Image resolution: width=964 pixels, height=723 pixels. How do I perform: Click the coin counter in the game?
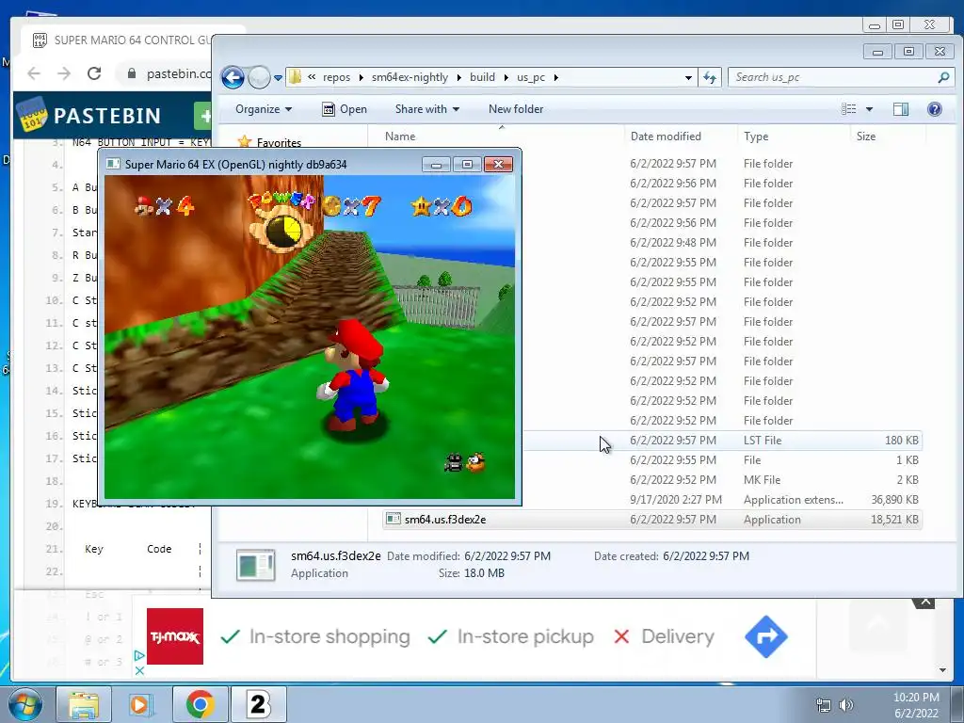tap(352, 206)
